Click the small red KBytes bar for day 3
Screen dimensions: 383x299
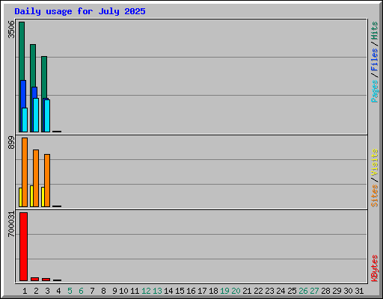click(x=46, y=280)
